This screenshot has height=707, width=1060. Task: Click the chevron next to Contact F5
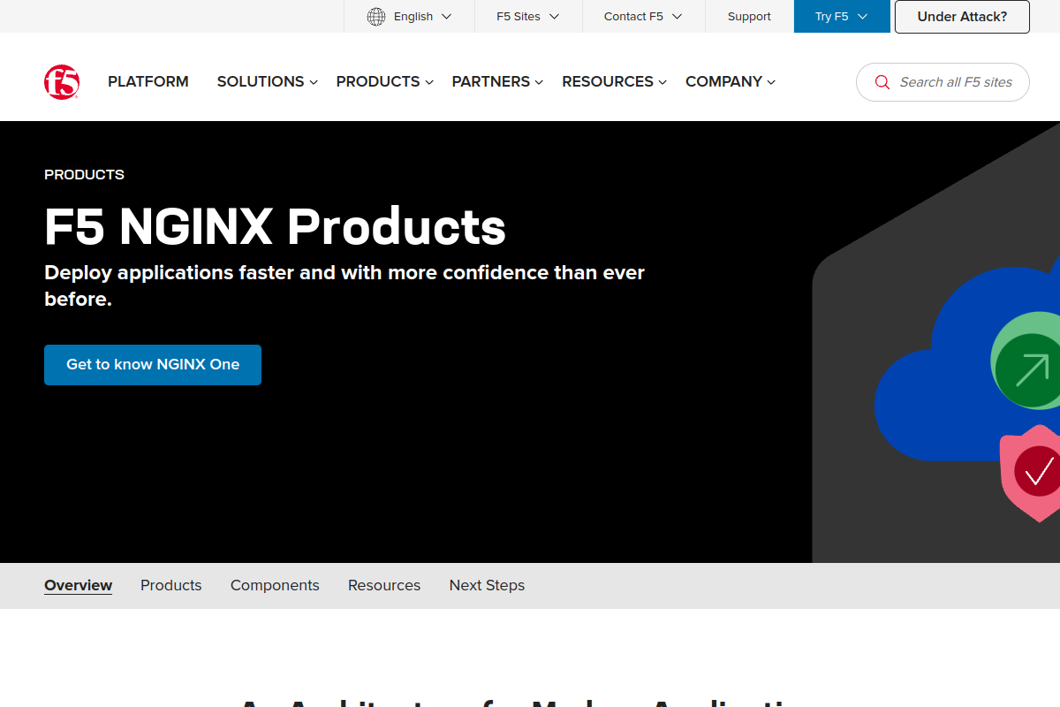coord(677,16)
